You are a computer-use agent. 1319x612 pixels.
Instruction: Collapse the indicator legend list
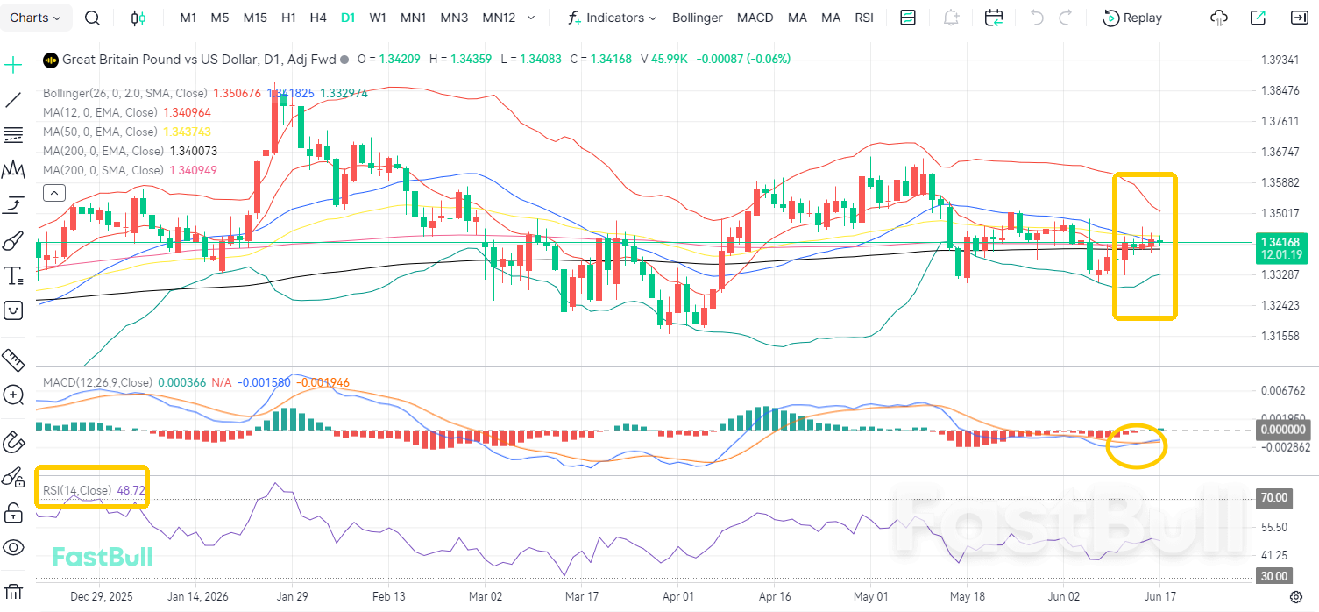click(53, 192)
